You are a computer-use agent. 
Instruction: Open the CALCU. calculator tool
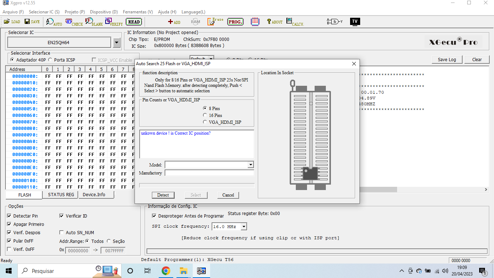[x=295, y=22]
